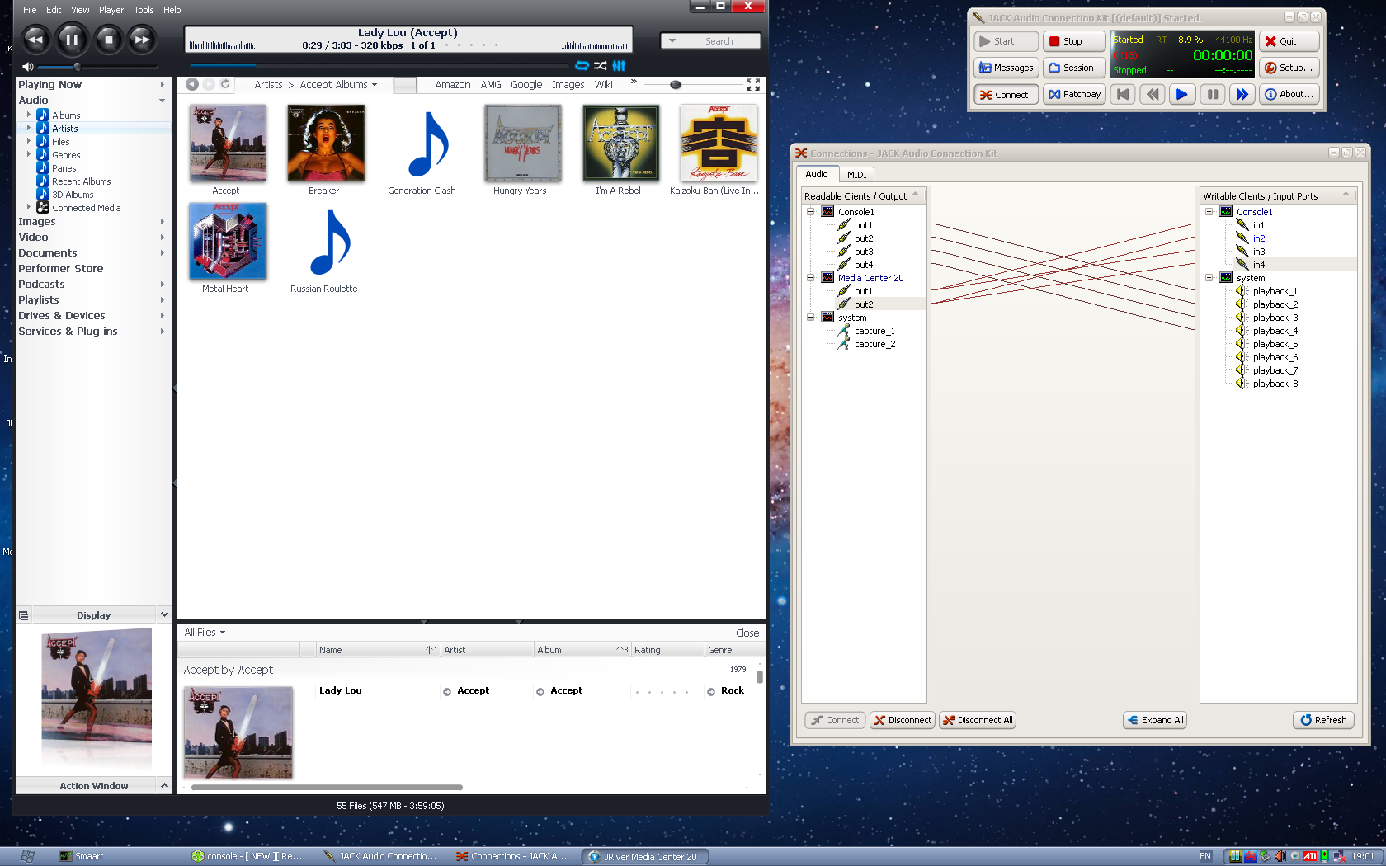
Task: Skip to next track in Media Center
Action: [x=142, y=39]
